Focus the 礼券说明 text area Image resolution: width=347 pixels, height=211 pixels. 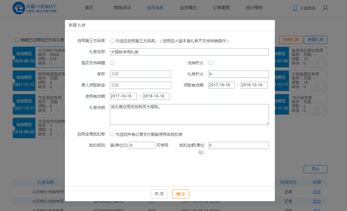189,115
